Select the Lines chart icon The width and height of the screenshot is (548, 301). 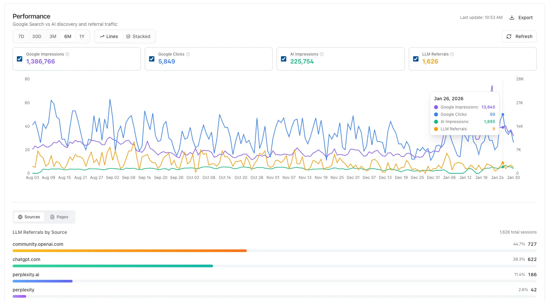click(102, 36)
